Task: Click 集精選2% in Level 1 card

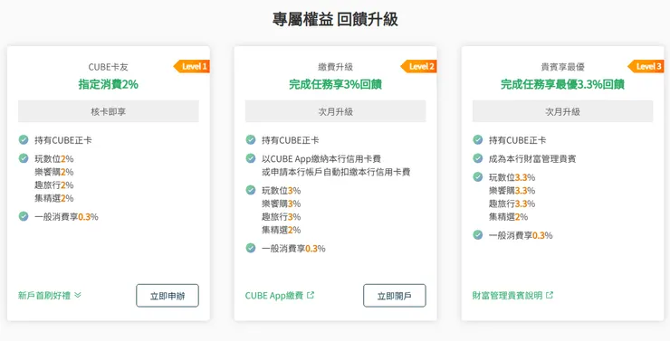Action: pos(53,198)
